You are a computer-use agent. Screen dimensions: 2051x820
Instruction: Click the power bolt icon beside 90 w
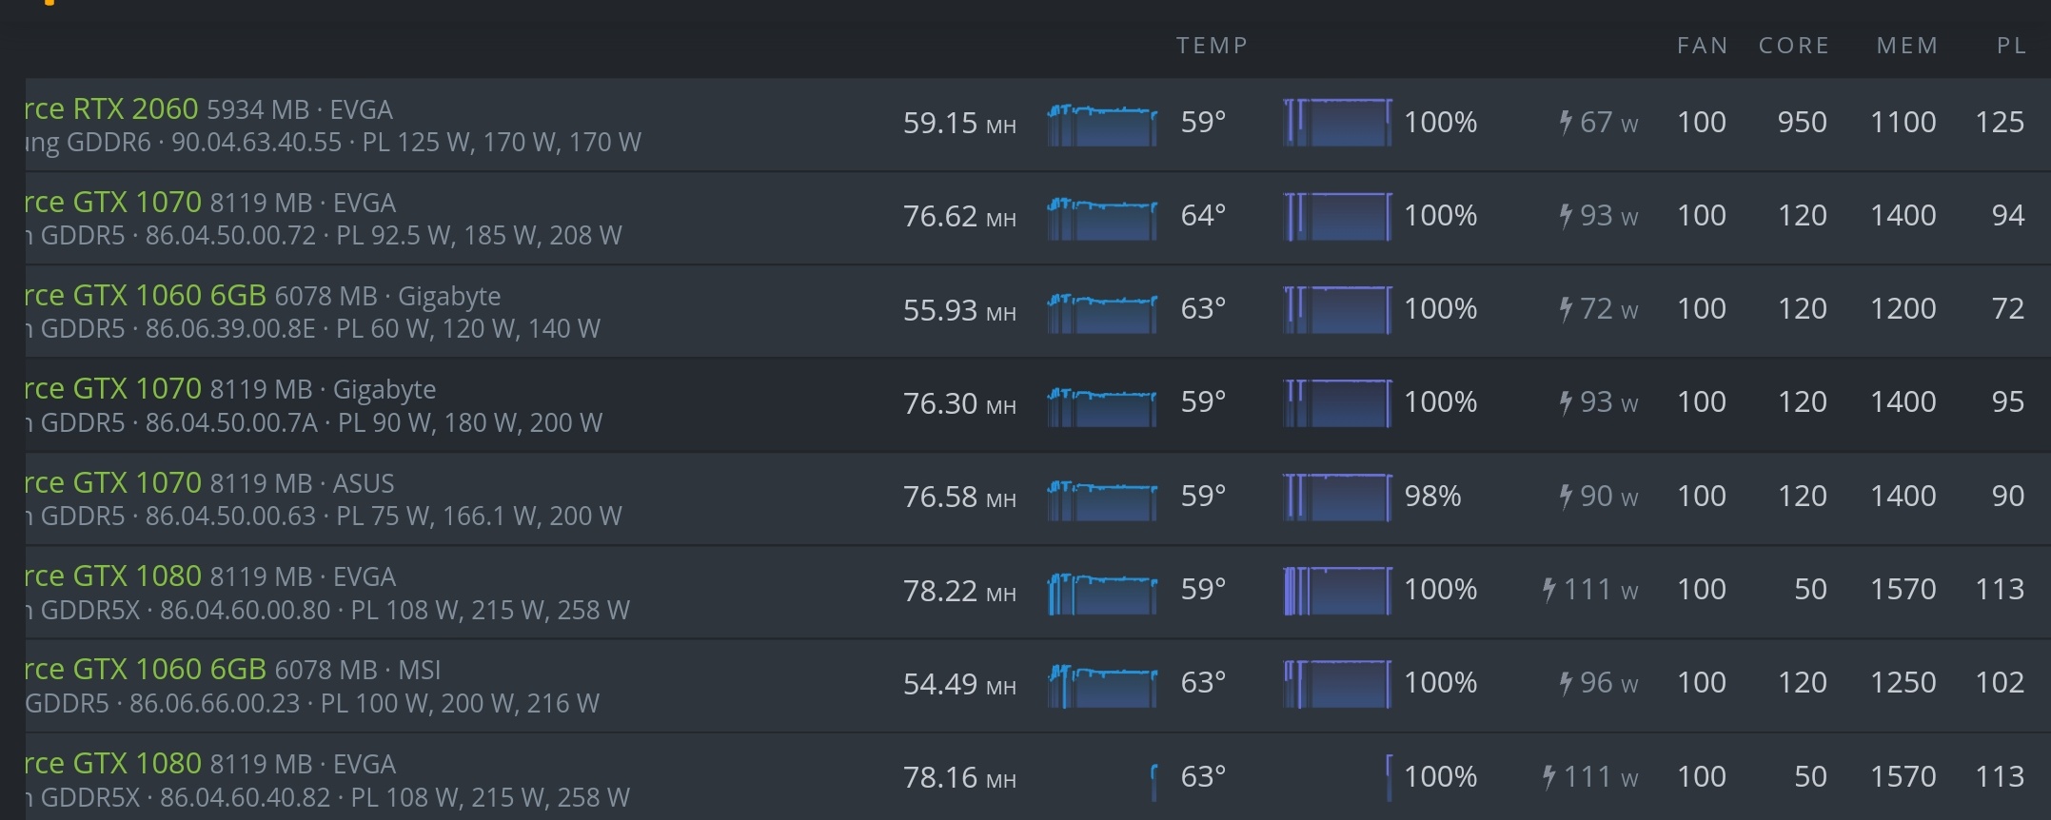(1566, 496)
